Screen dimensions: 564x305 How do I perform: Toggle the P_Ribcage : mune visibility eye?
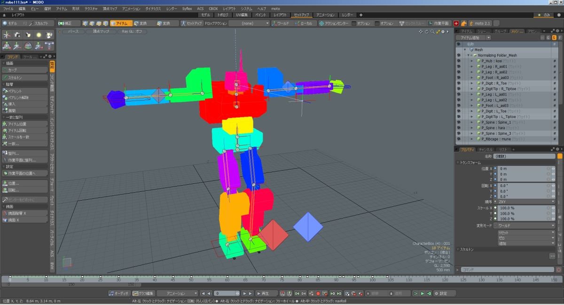pos(459,139)
